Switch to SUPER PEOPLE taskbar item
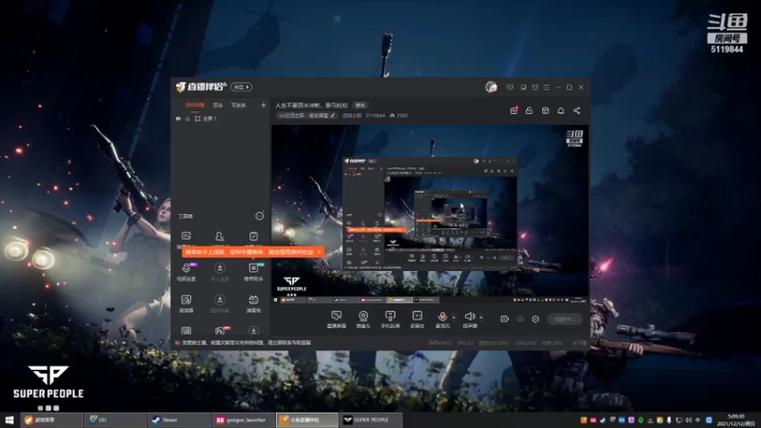The width and height of the screenshot is (761, 428). pos(371,419)
